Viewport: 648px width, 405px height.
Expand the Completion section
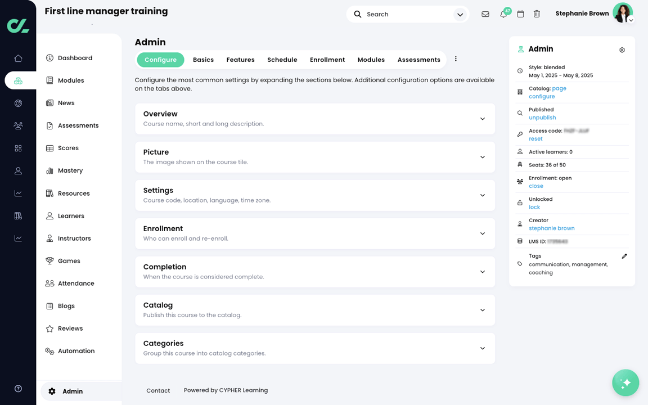(x=315, y=272)
